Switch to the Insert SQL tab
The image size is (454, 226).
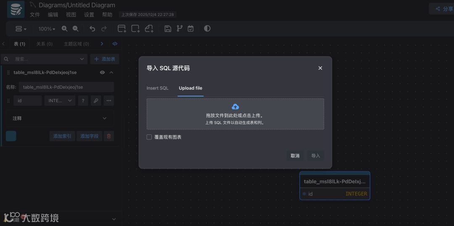[158, 88]
